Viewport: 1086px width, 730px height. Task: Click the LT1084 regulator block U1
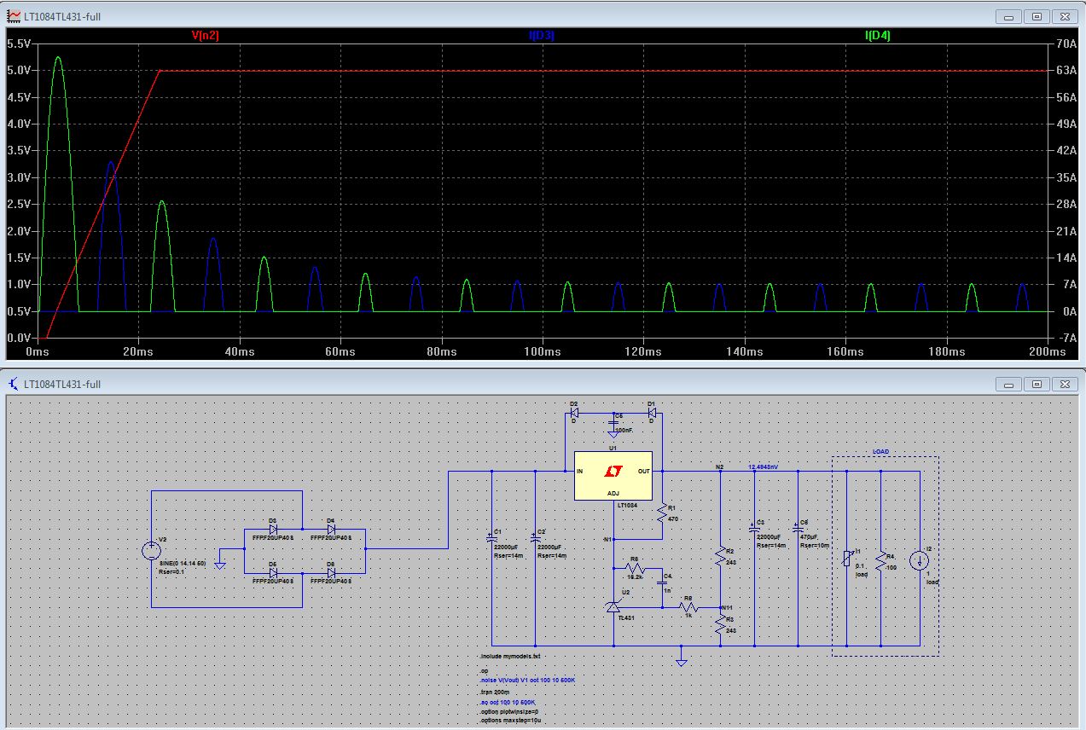click(x=613, y=476)
